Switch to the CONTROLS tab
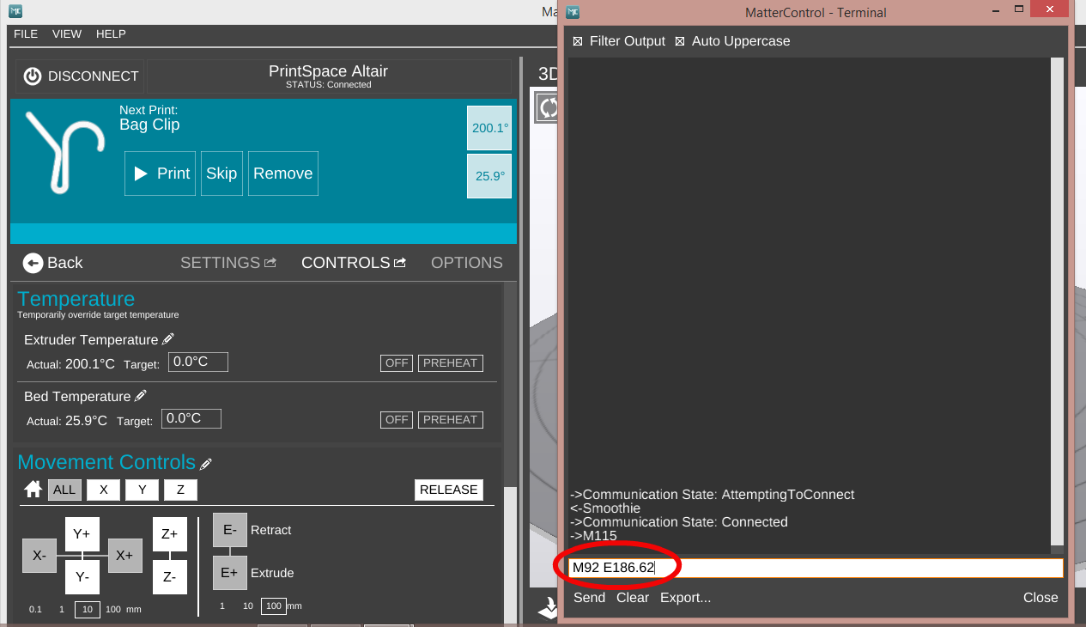Image resolution: width=1086 pixels, height=627 pixels. (x=345, y=263)
